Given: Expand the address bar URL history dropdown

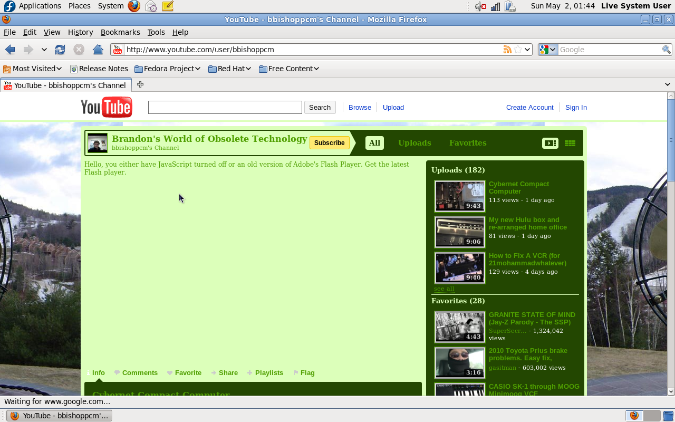Looking at the screenshot, I should coord(528,50).
